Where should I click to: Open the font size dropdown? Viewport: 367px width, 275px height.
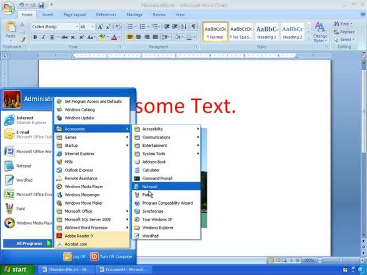pos(92,27)
